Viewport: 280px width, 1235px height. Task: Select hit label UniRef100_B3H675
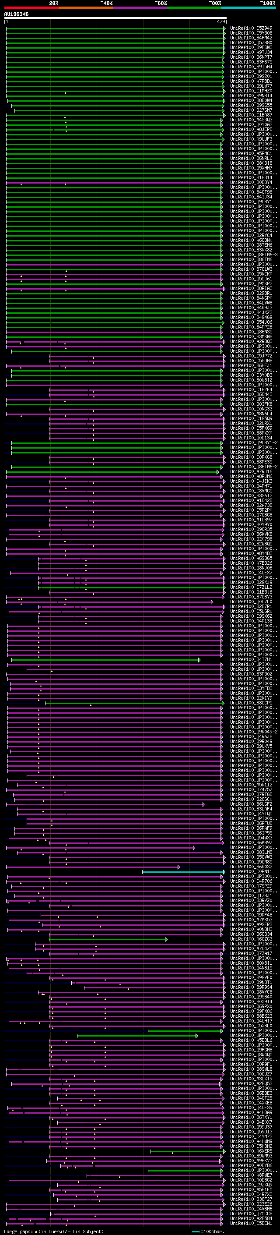[251, 62]
